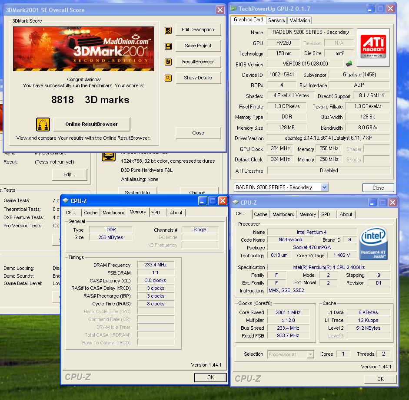Expand the RADEON 9200 SERIES adapter dropdown
This screenshot has height=400, width=409.
[324, 187]
